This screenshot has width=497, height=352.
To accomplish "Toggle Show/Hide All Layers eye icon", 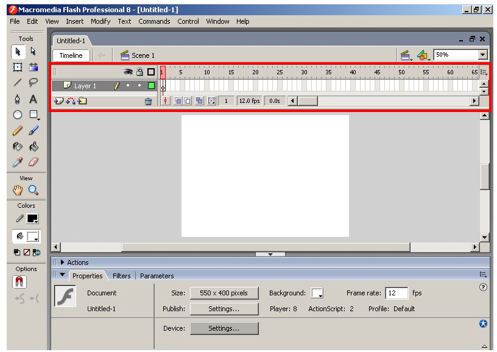I will 128,72.
